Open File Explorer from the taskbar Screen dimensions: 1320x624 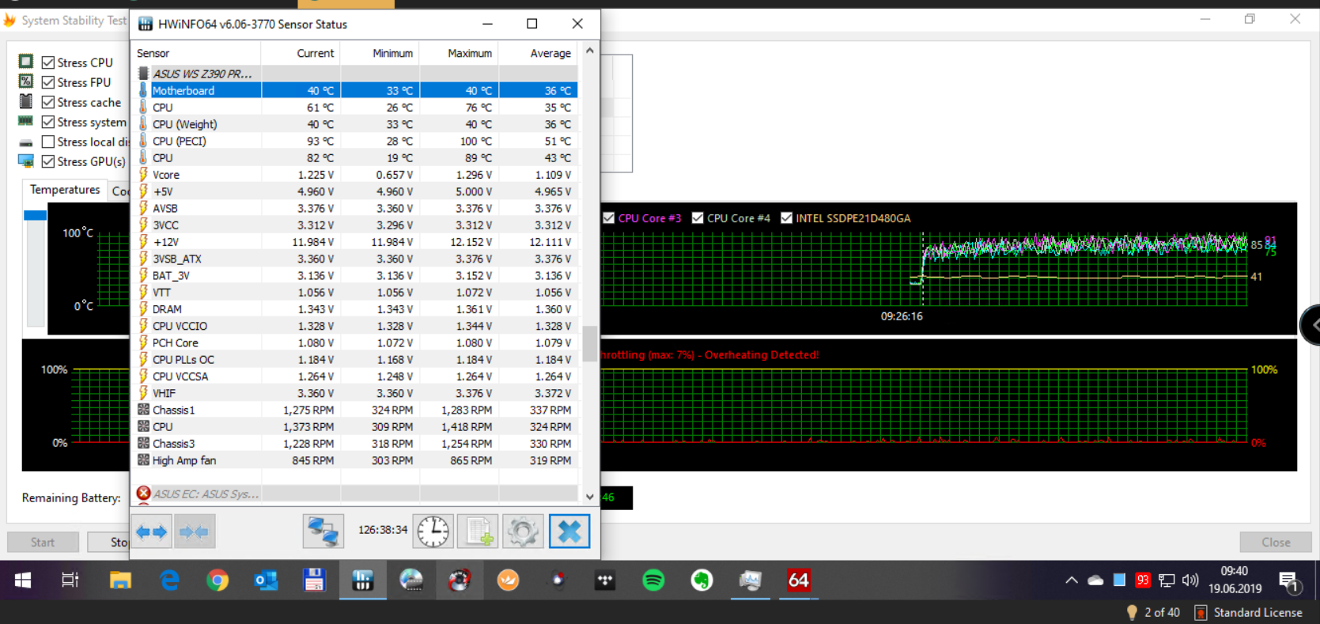pyautogui.click(x=120, y=581)
